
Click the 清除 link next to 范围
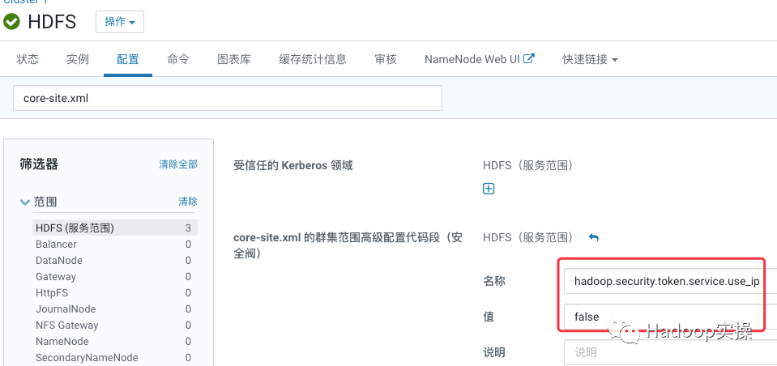(188, 202)
